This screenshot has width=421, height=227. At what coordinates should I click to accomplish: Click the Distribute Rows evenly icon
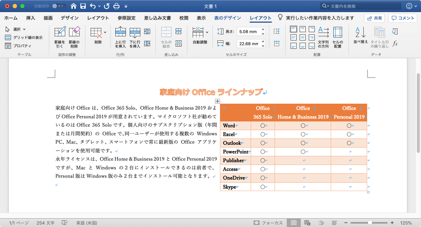click(x=276, y=31)
